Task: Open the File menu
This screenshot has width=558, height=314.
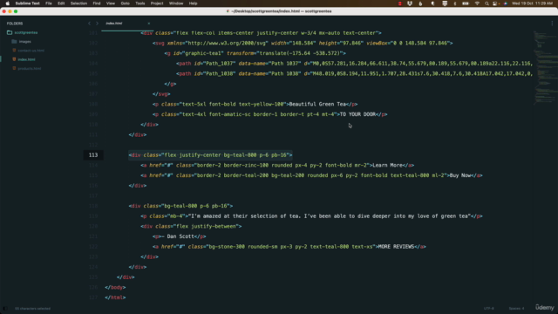Action: pos(49,3)
